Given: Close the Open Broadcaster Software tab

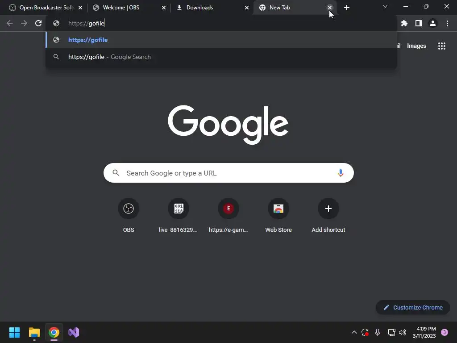Looking at the screenshot, I should point(80,8).
